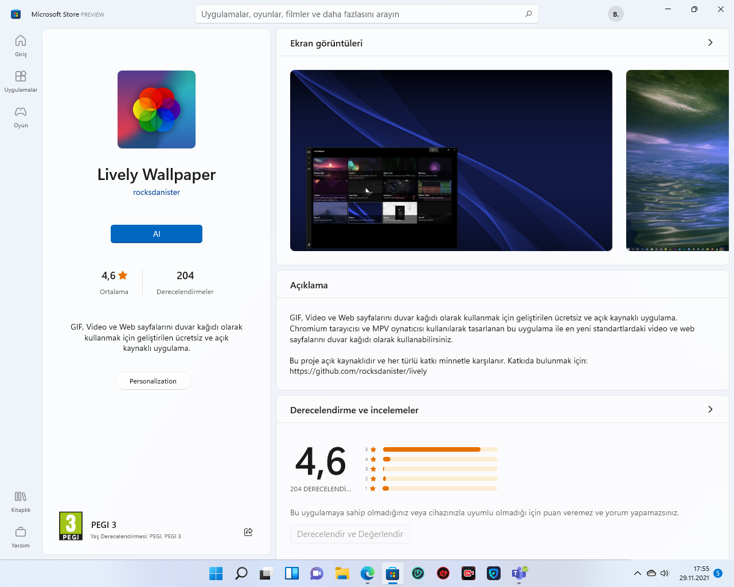Open the second water wallpaper screenshot
Viewport: 734px width, 587px height.
677,161
